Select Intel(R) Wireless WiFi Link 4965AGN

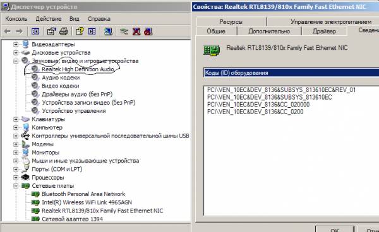87,202
